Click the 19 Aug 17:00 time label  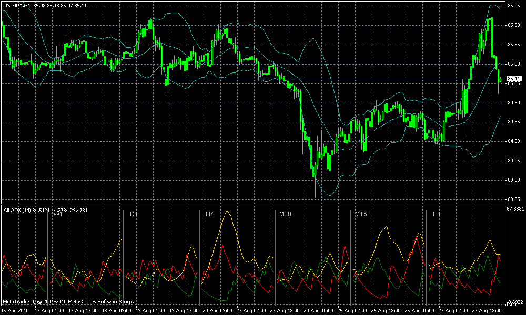pyautogui.click(x=184, y=311)
